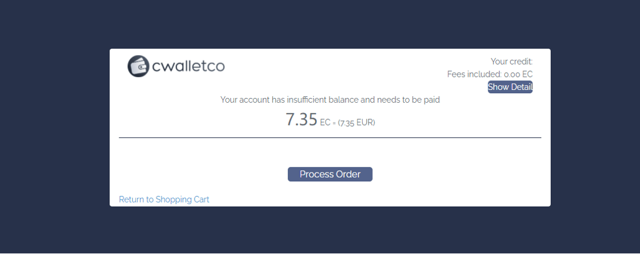Image resolution: width=640 pixels, height=254 pixels.
Task: Click the EC unit beside the 7.35 amount
Action: coord(325,123)
